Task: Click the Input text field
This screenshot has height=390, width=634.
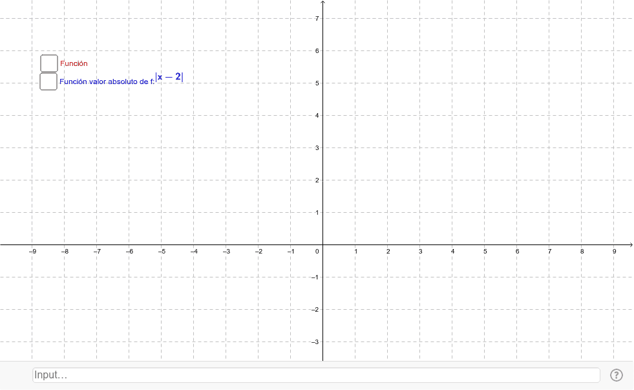Action: pyautogui.click(x=316, y=375)
